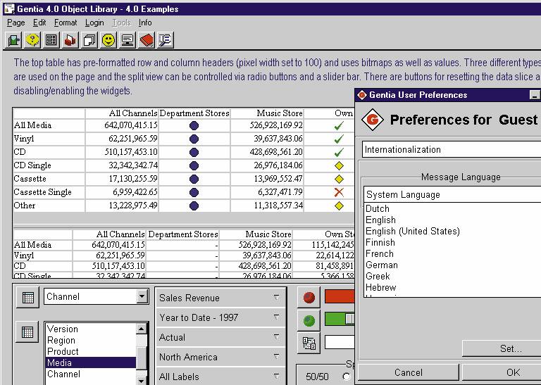
Task: Click the form list toolbar icon
Action: point(51,40)
